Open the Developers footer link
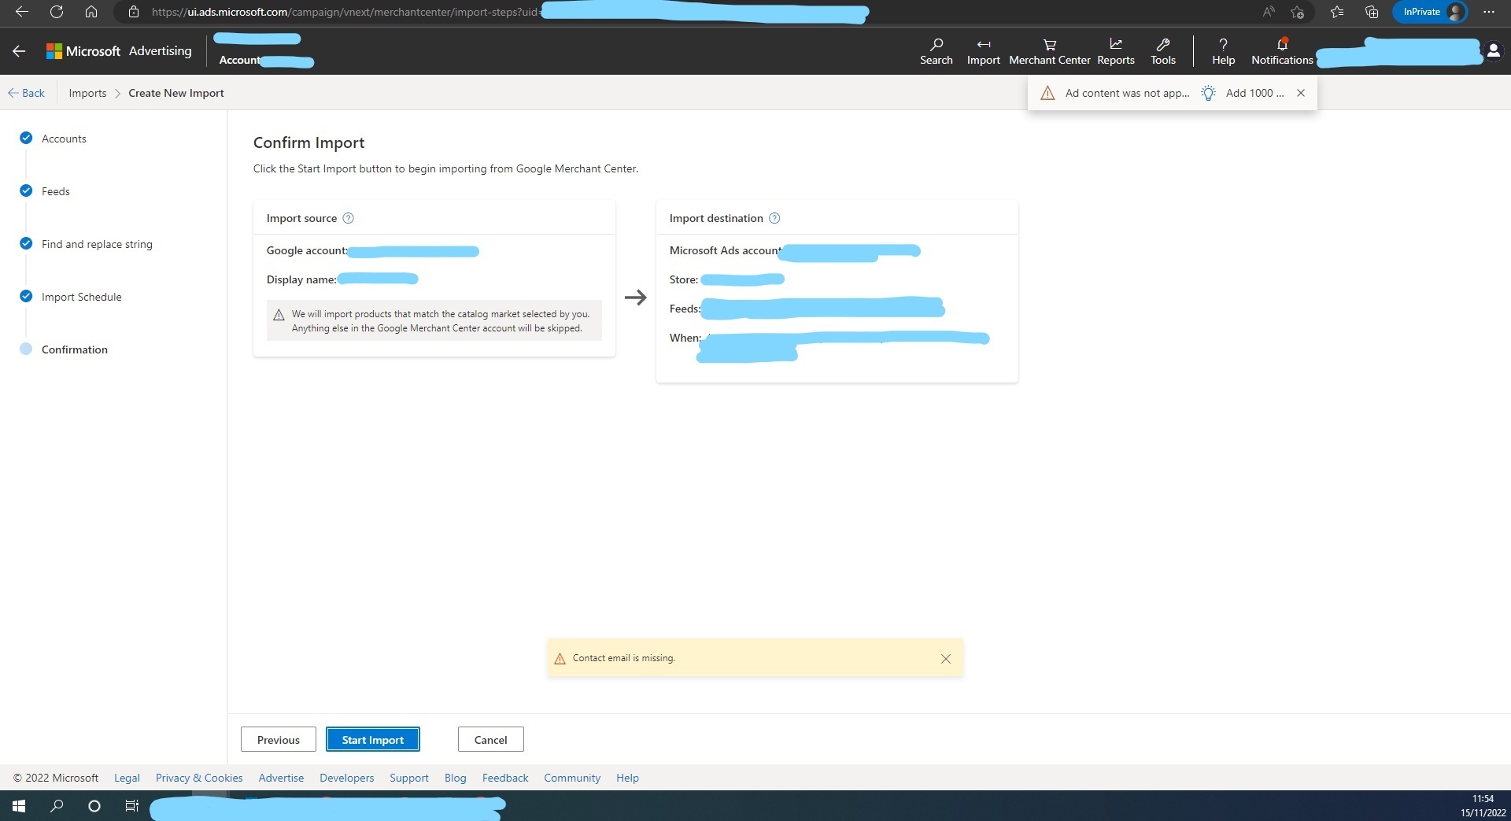 pyautogui.click(x=347, y=778)
